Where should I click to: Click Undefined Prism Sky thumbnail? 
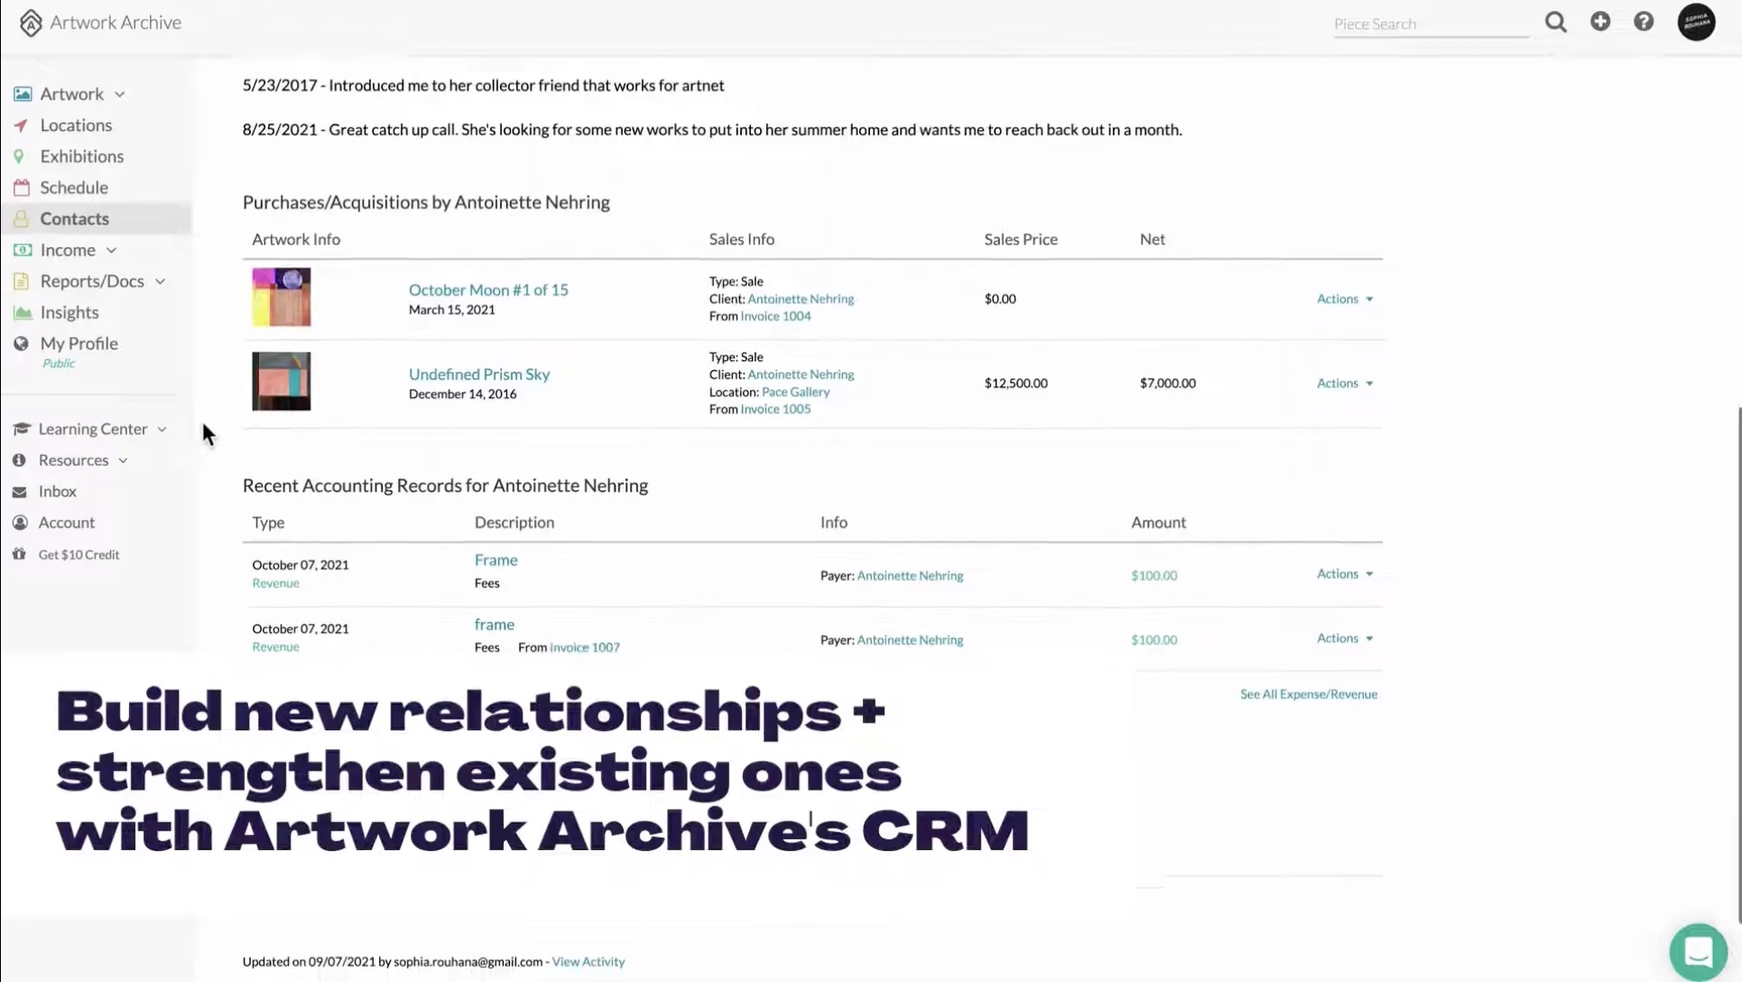click(282, 381)
